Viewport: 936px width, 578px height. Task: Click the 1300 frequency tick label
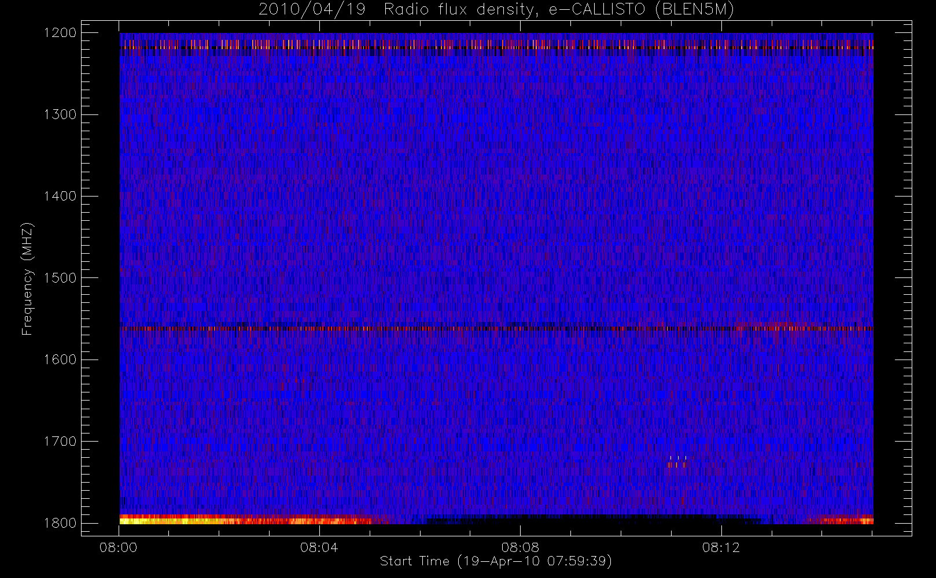coord(60,114)
